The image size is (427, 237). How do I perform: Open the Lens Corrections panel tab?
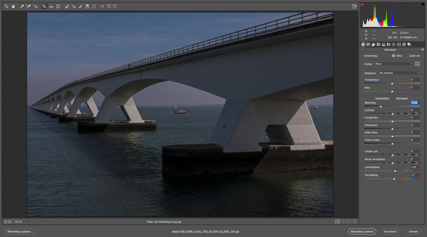point(389,44)
